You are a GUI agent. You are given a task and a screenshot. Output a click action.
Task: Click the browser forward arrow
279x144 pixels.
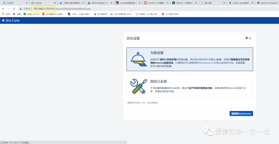click(9, 9)
